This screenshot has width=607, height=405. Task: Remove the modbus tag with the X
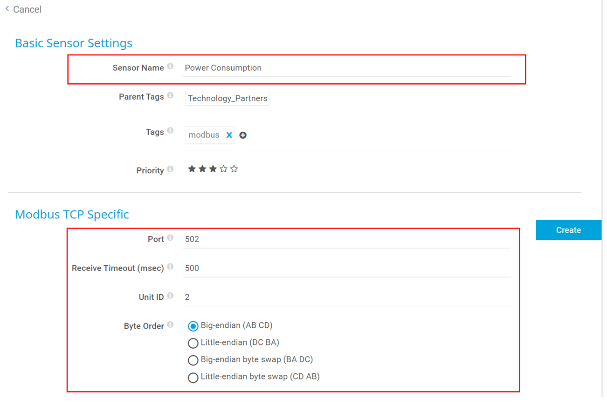coord(229,135)
